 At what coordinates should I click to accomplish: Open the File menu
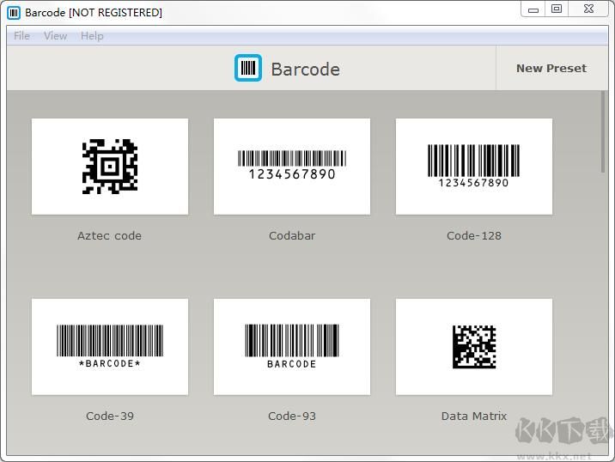tap(21, 36)
